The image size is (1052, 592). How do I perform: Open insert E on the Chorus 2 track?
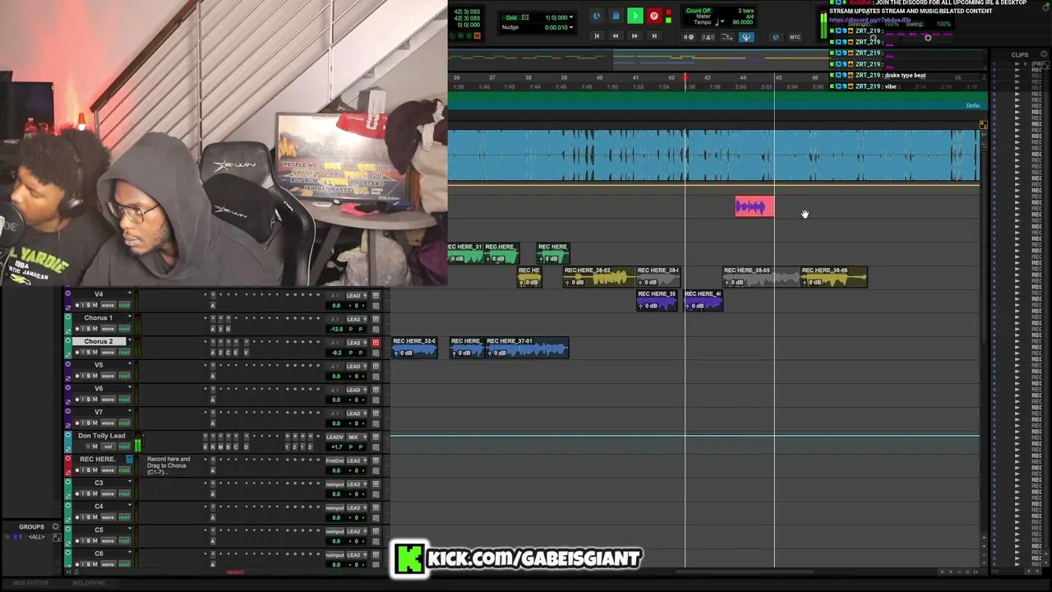(237, 353)
